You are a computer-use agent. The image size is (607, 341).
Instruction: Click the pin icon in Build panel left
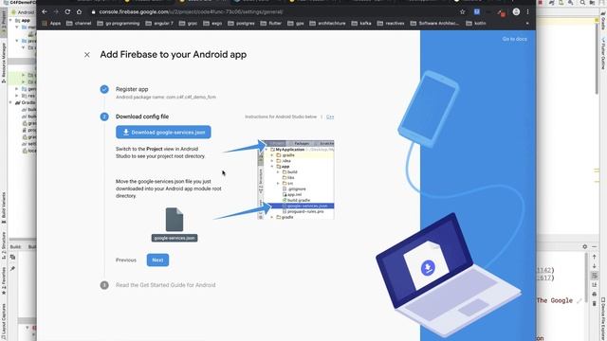12,268
